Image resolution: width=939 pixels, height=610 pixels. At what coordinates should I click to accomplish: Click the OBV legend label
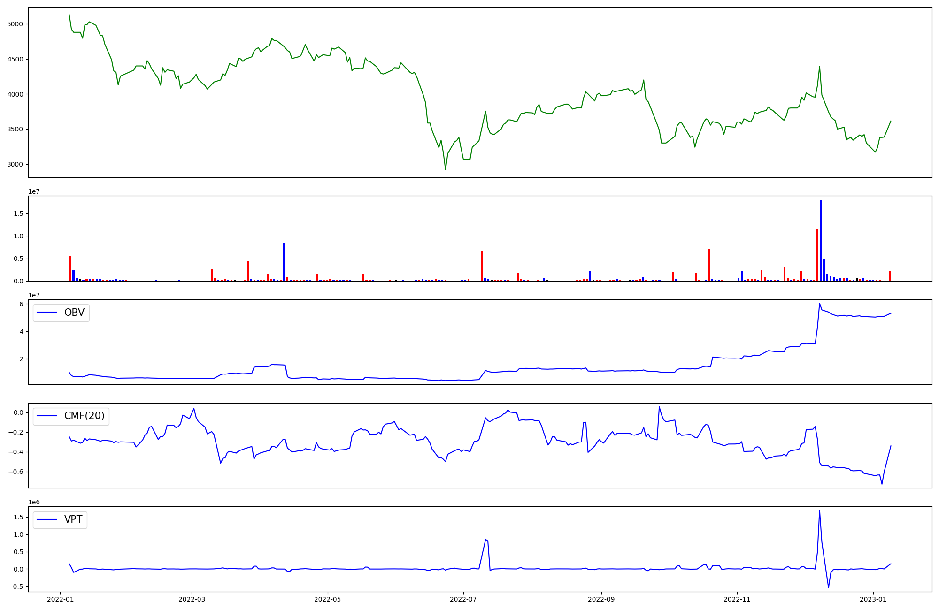[x=74, y=313]
